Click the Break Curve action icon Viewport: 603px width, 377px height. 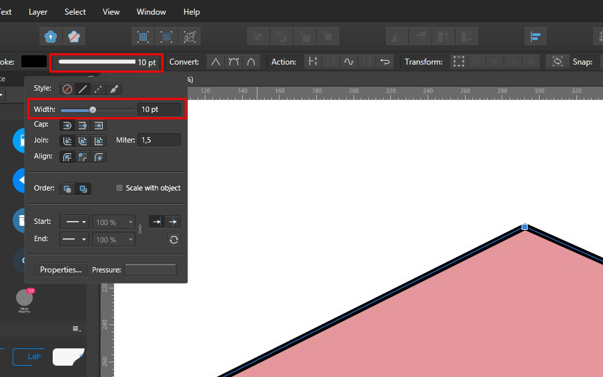click(x=313, y=62)
